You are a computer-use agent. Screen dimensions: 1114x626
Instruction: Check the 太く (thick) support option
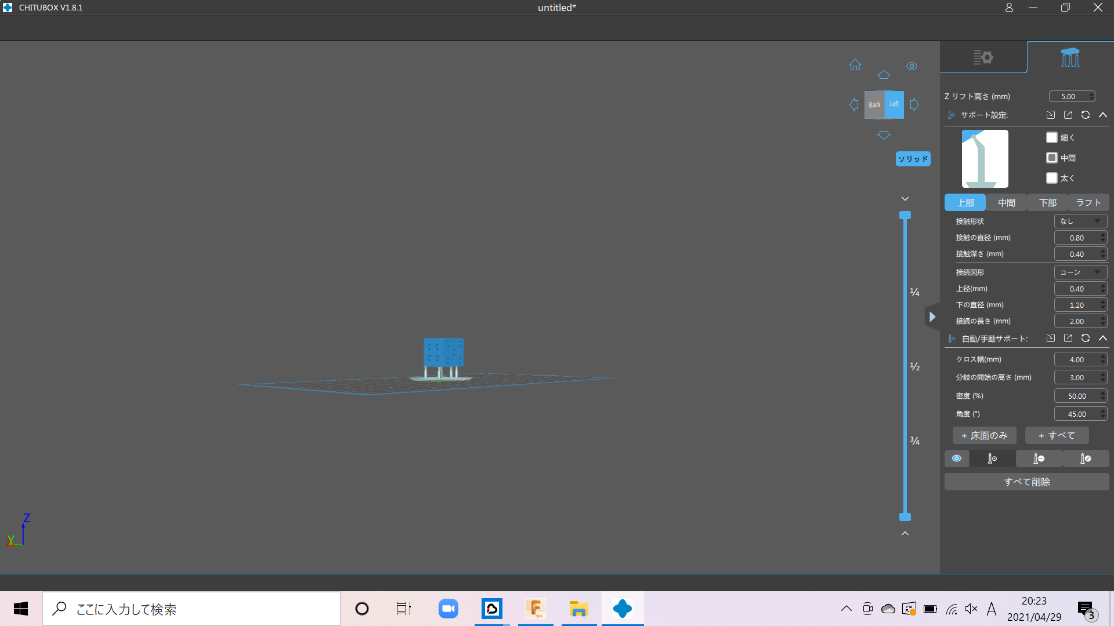pos(1051,178)
